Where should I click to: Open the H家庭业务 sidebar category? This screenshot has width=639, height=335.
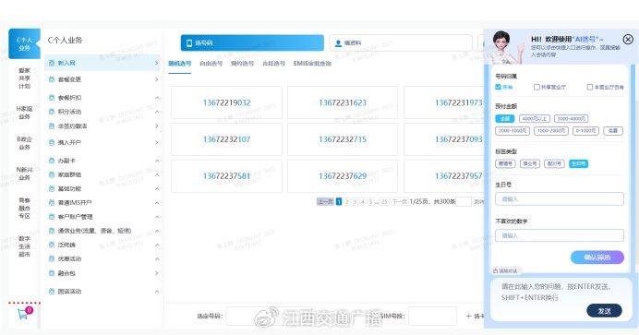[24, 113]
